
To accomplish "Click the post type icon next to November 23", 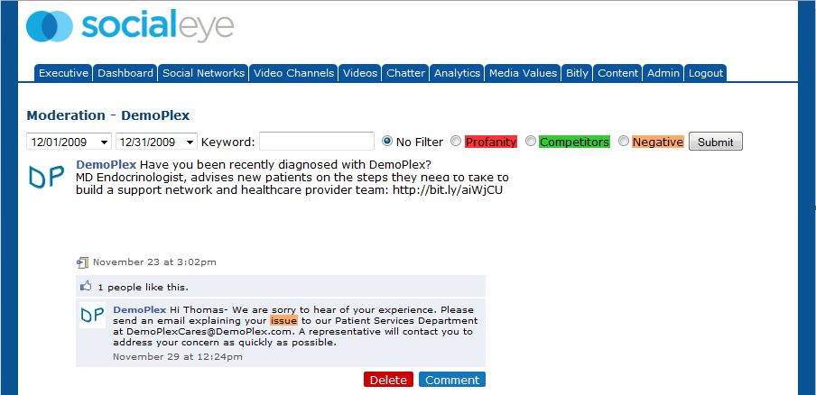I will pyautogui.click(x=83, y=262).
